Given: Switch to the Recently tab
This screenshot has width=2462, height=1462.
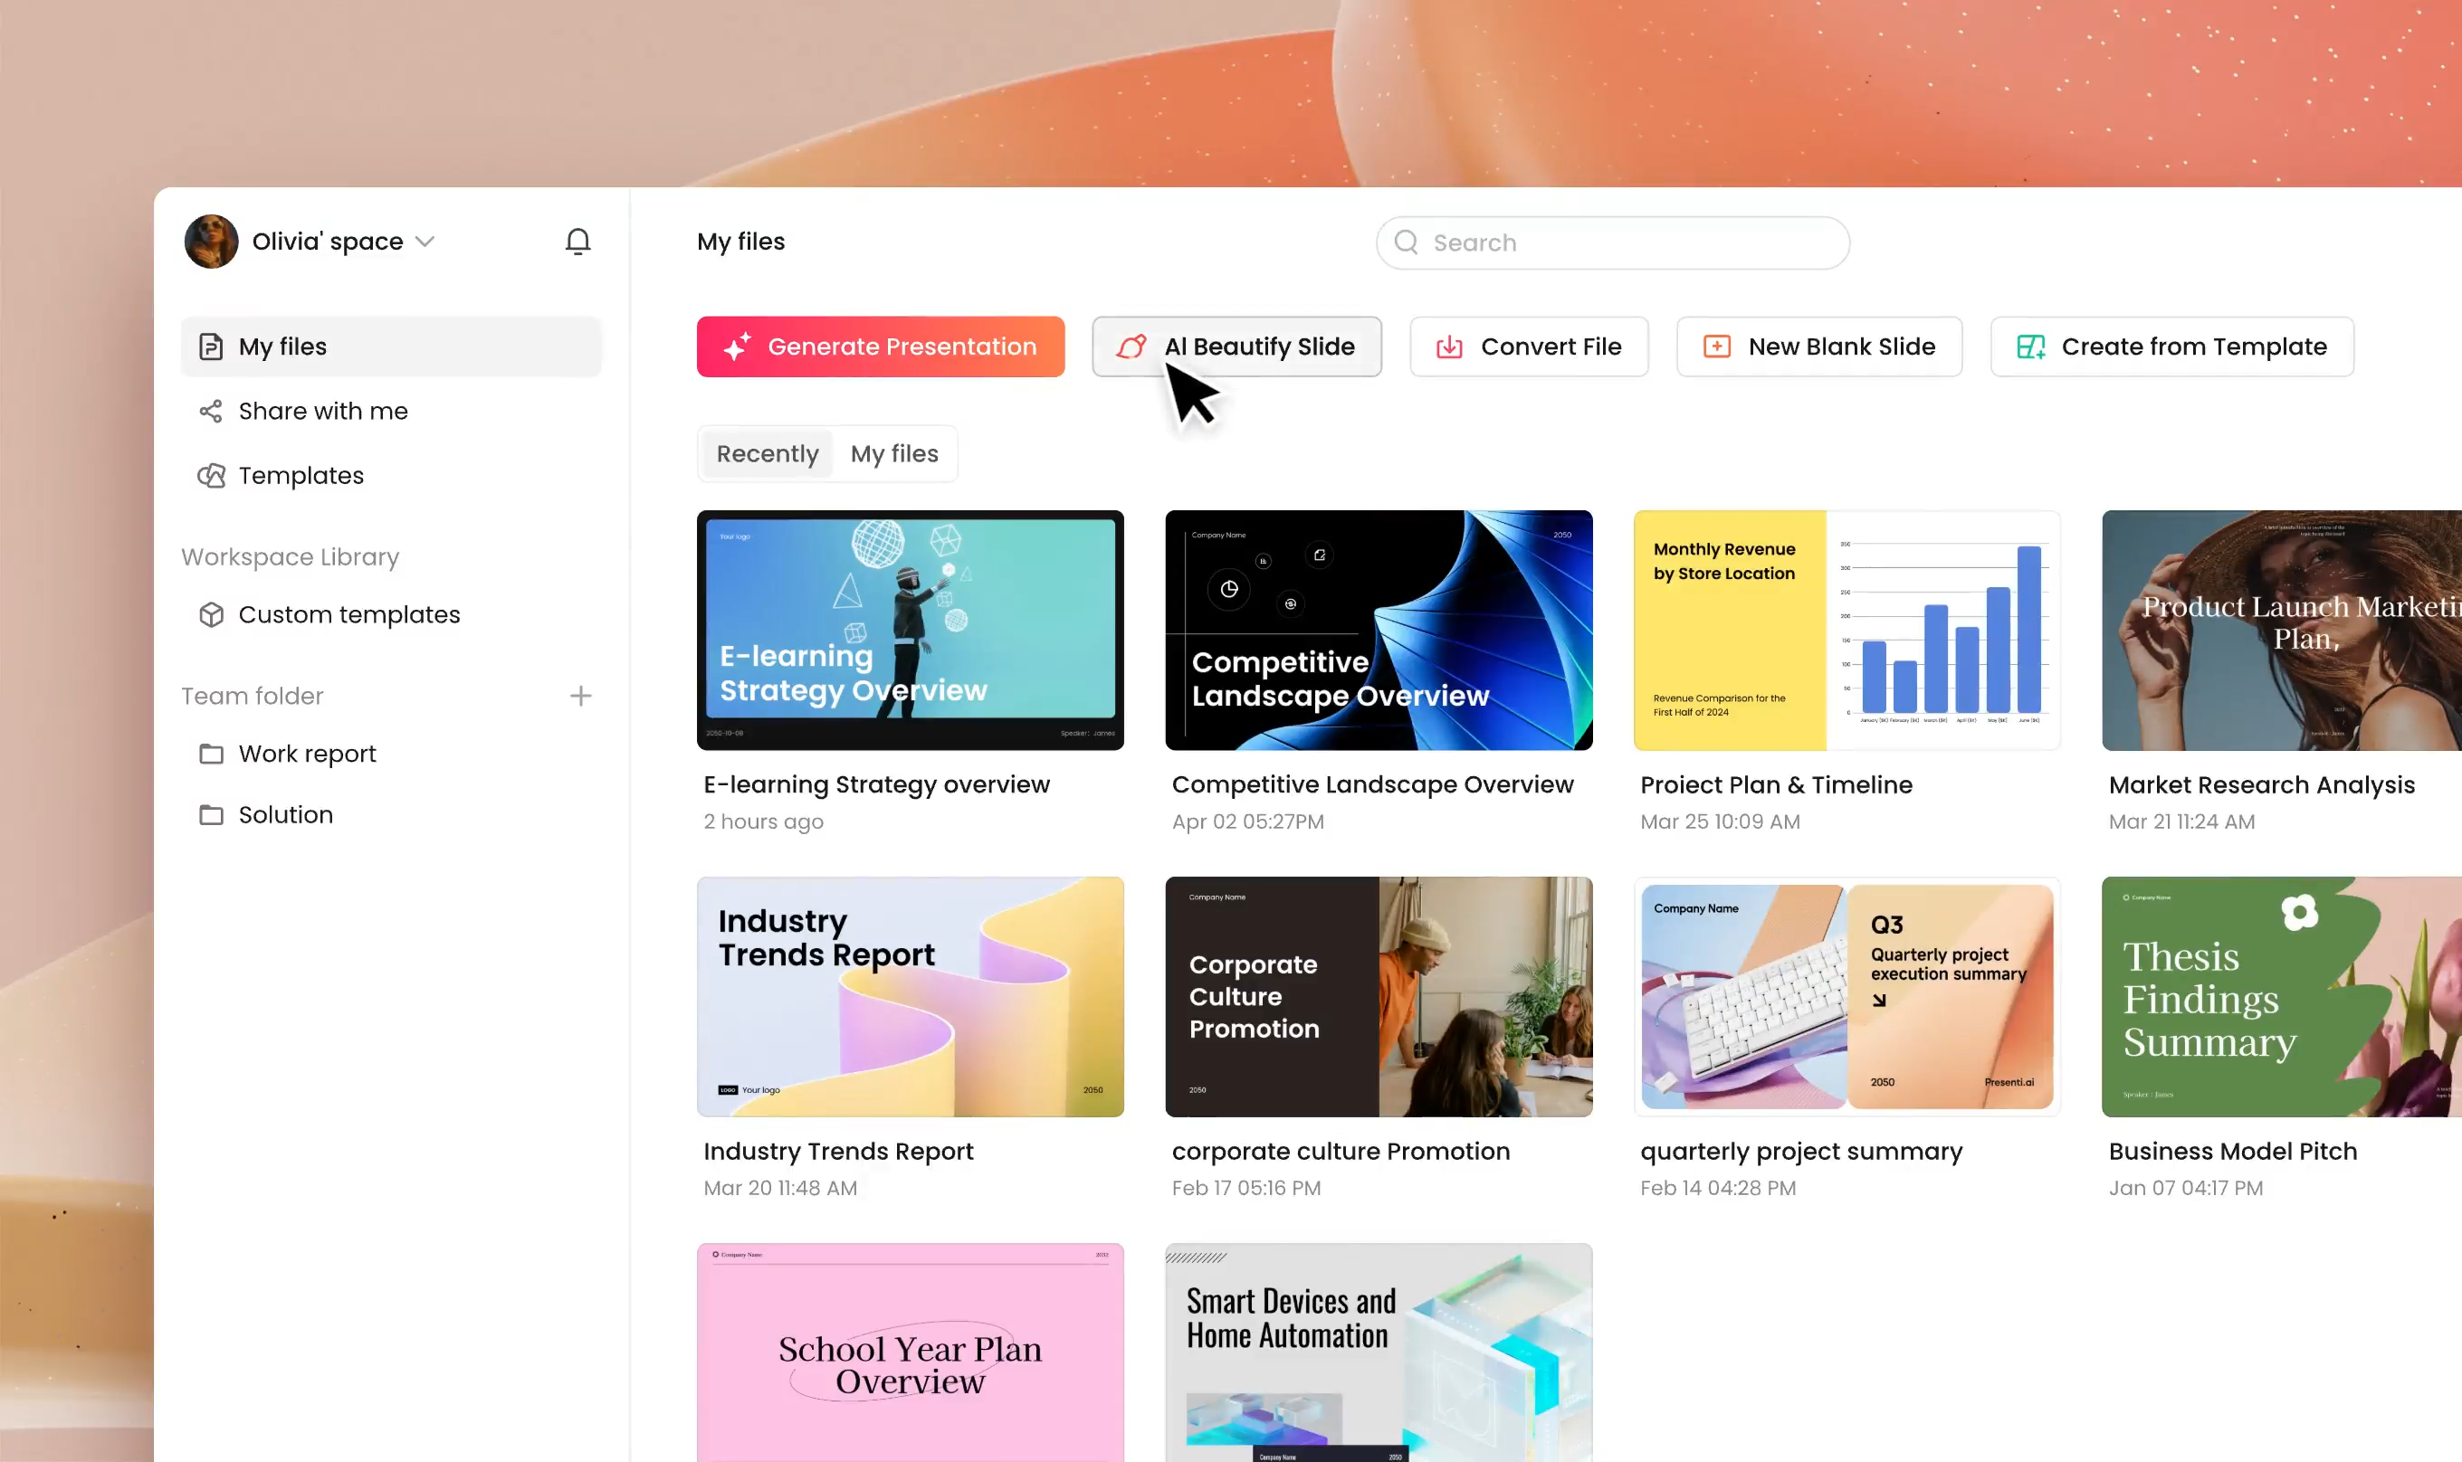Looking at the screenshot, I should tap(767, 454).
